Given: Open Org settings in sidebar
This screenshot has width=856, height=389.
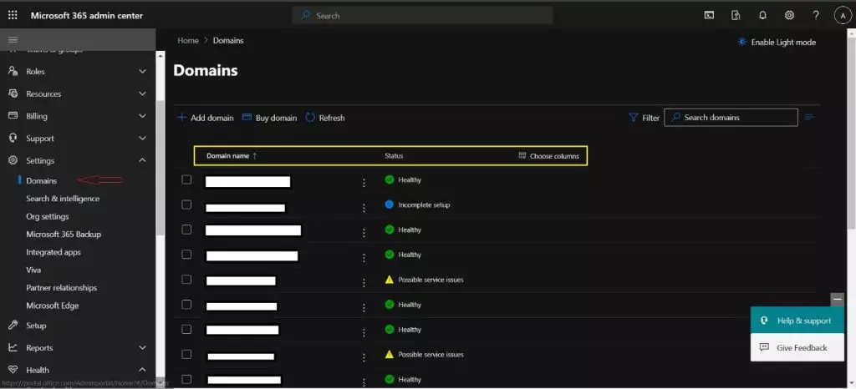Looking at the screenshot, I should pyautogui.click(x=47, y=216).
